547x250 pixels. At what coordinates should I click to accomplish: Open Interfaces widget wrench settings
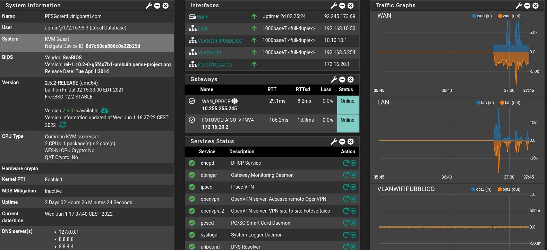(x=334, y=6)
